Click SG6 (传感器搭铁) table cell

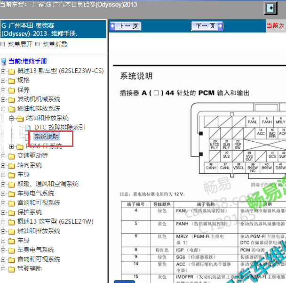point(206,258)
